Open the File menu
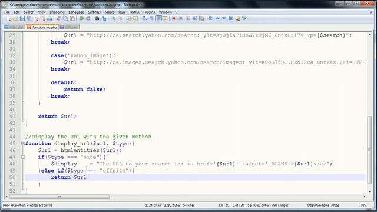 (x=7, y=12)
